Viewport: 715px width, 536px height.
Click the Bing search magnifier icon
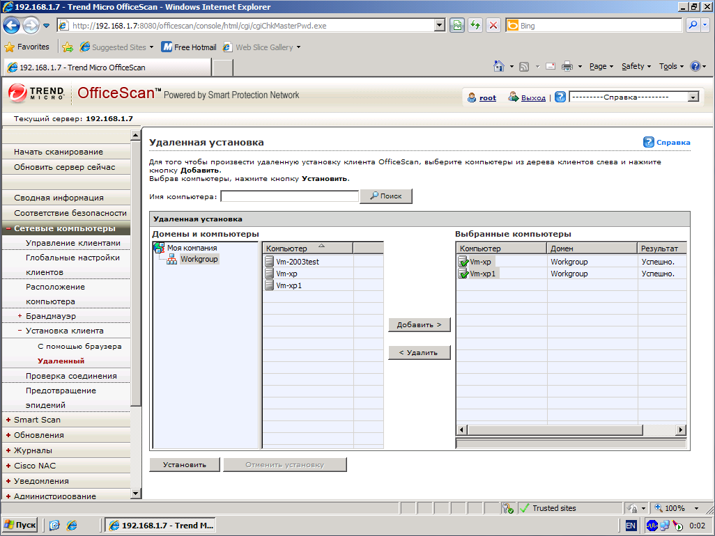coord(693,26)
